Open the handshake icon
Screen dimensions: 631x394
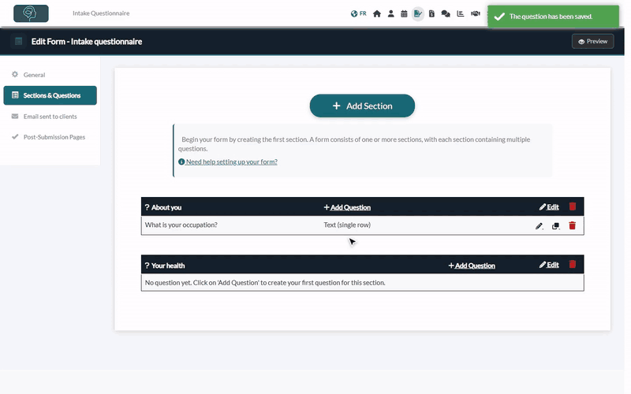tap(476, 13)
